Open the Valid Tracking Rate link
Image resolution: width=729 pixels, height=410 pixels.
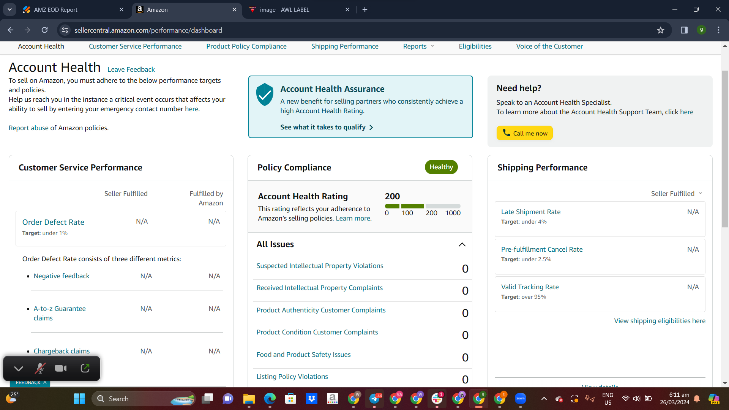pyautogui.click(x=530, y=287)
